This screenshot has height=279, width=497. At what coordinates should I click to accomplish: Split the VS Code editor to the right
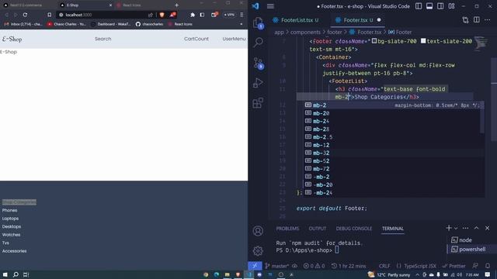tap(476, 20)
